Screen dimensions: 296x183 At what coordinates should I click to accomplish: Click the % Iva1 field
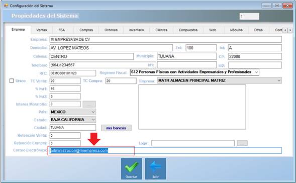pos(65,88)
